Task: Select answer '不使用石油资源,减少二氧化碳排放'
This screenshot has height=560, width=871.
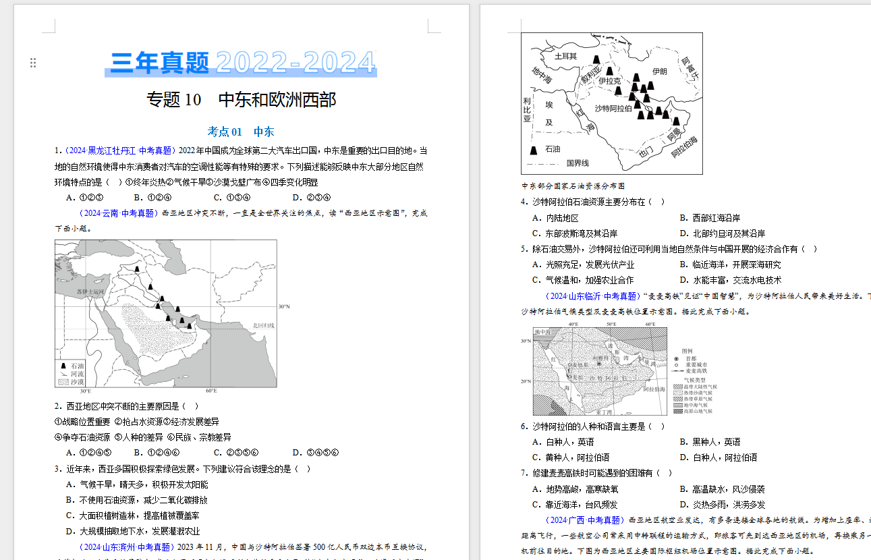Action: click(x=137, y=500)
